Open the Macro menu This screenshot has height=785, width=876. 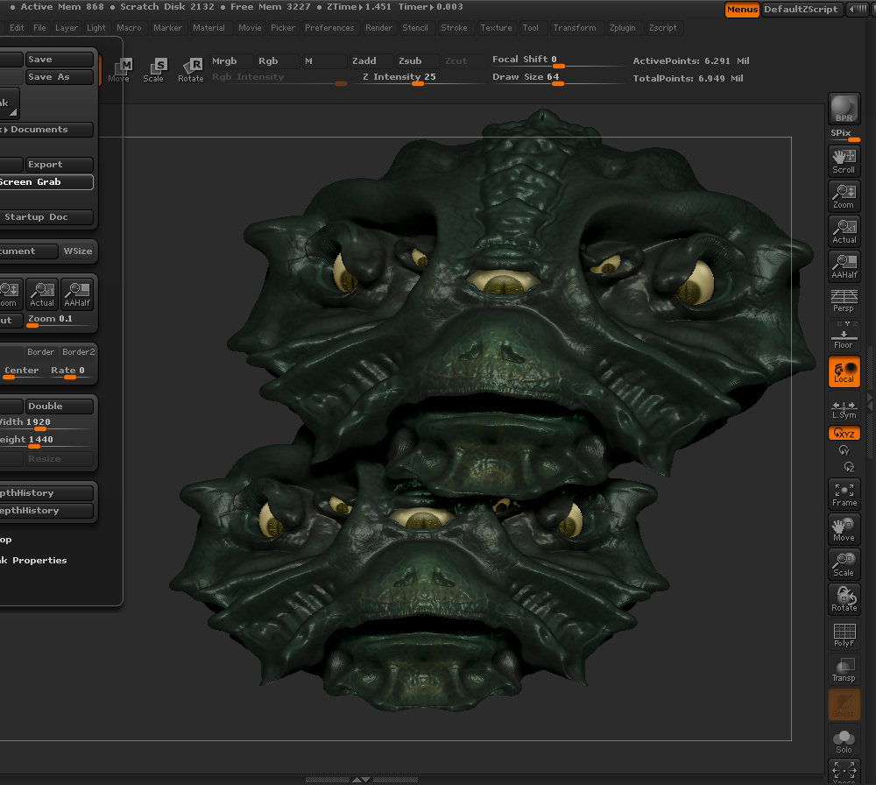(x=129, y=28)
